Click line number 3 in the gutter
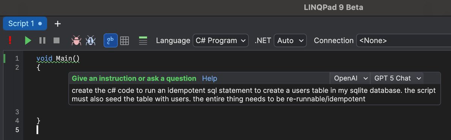Screen dimensions: 451x140 pos(17,112)
